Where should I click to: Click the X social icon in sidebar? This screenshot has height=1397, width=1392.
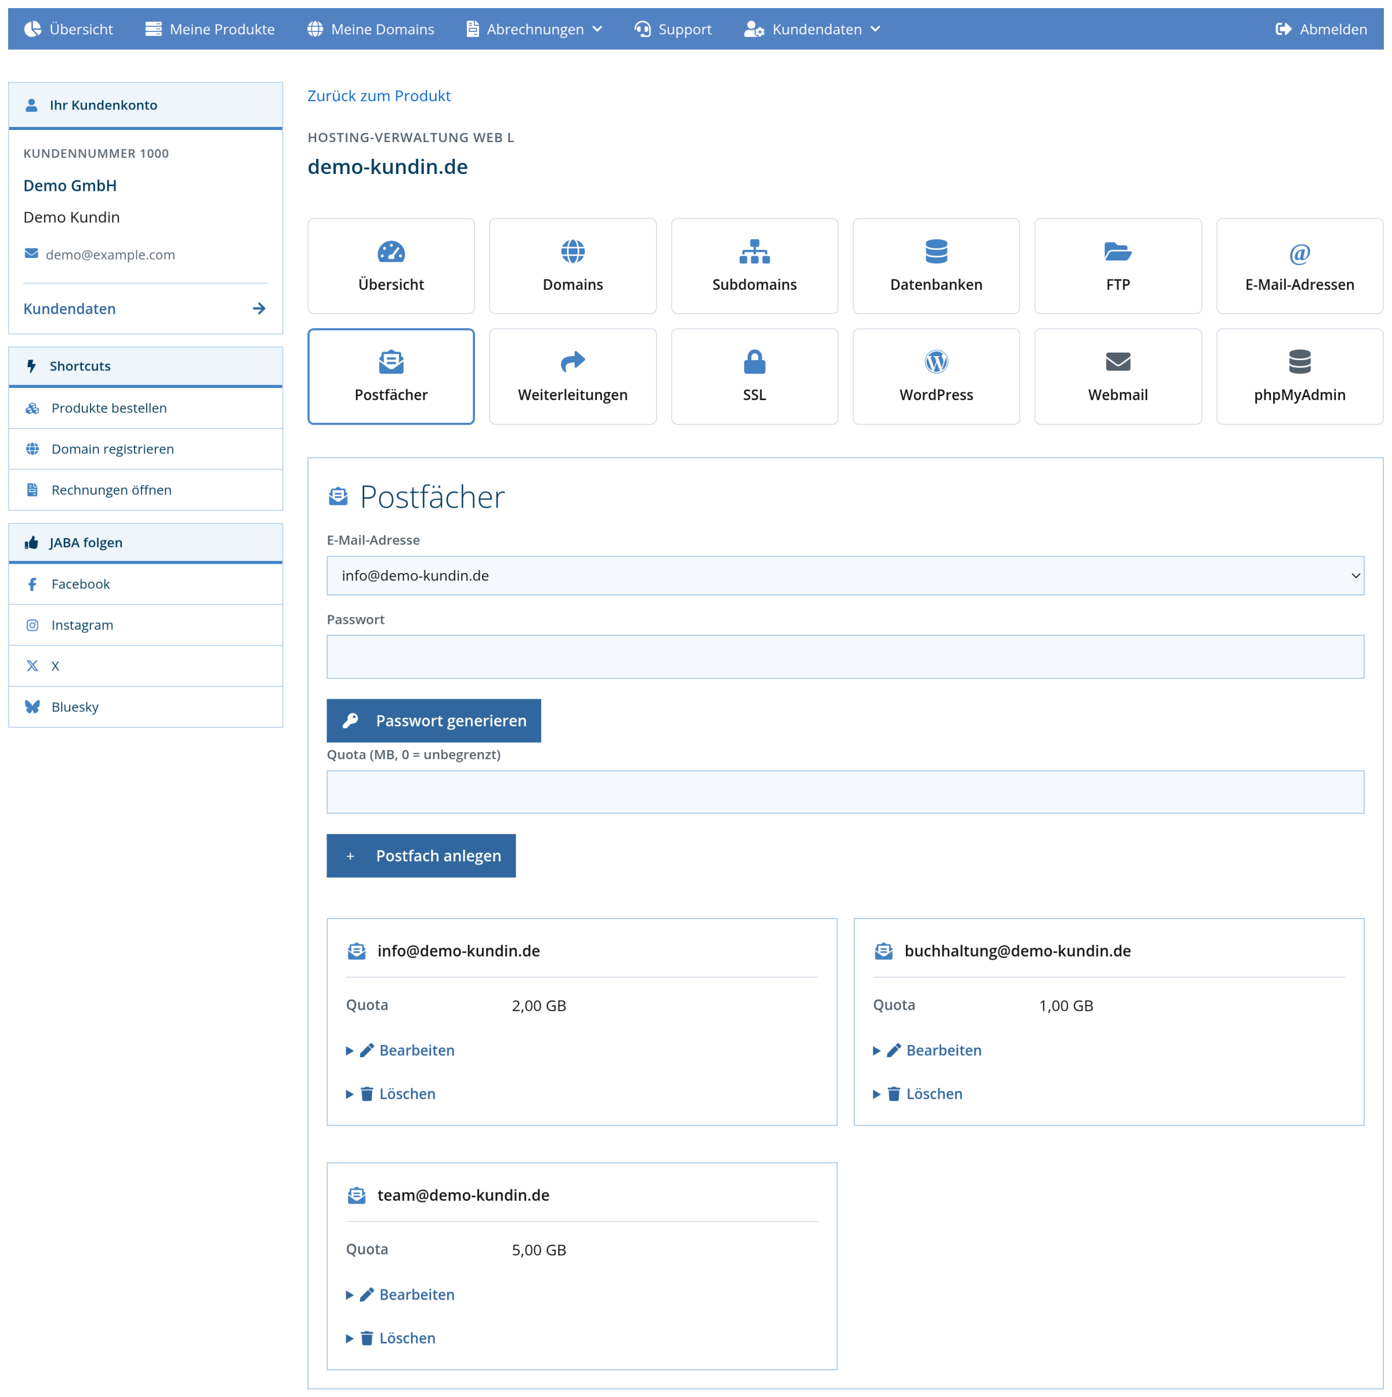pyautogui.click(x=32, y=665)
